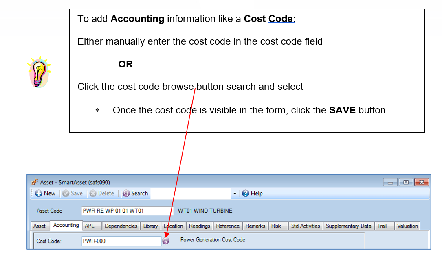Maximize the SmartAsset window
The width and height of the screenshot is (442, 261).
[406, 182]
